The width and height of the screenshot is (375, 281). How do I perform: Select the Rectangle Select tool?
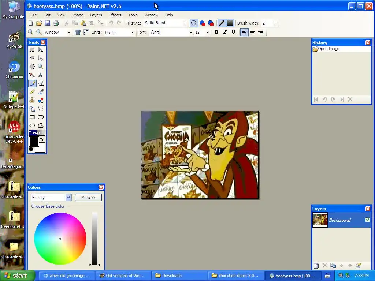tap(32, 50)
